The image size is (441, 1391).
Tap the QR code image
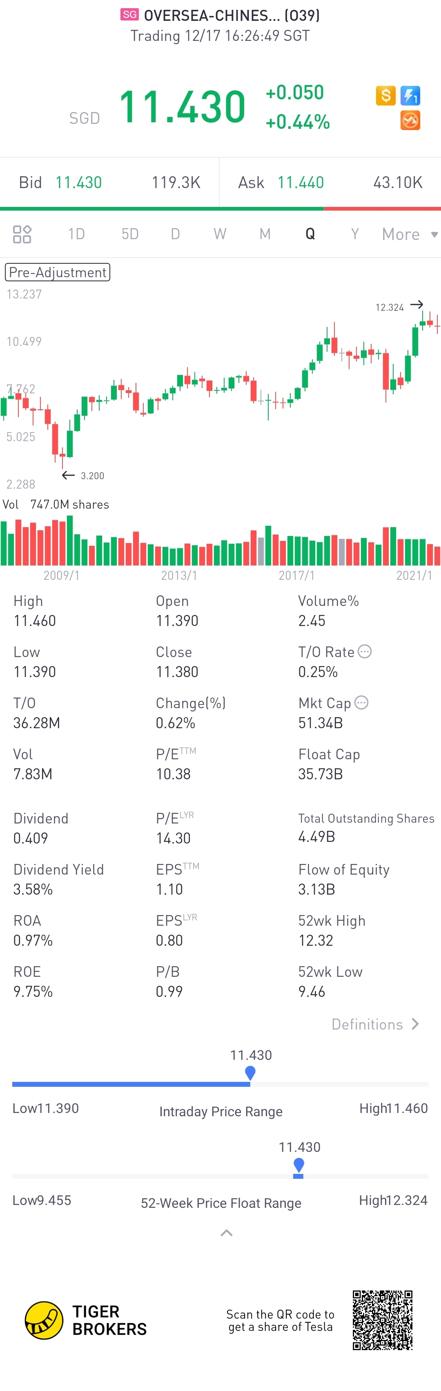pos(382,1320)
